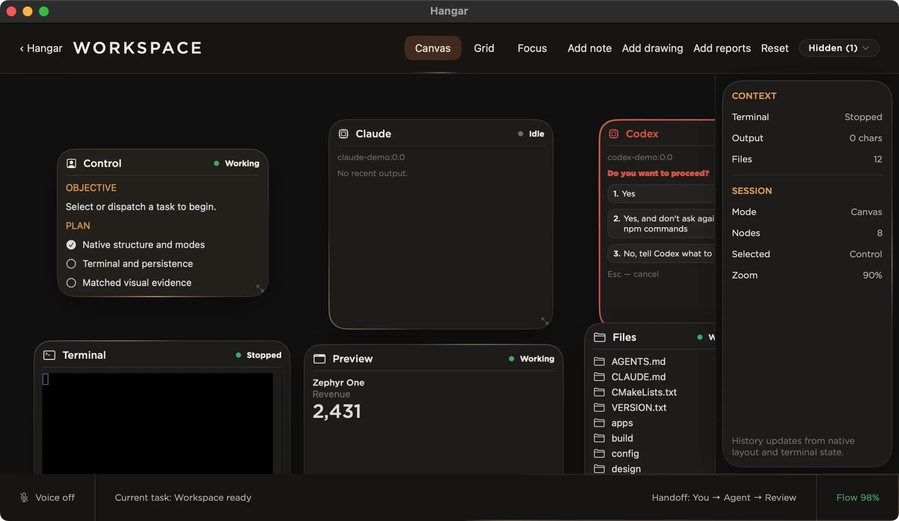Click the Files 12 count

pos(877,159)
